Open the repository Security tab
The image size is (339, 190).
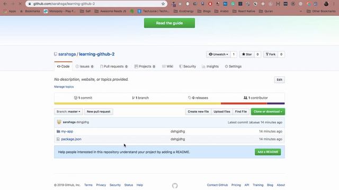tap(188, 66)
